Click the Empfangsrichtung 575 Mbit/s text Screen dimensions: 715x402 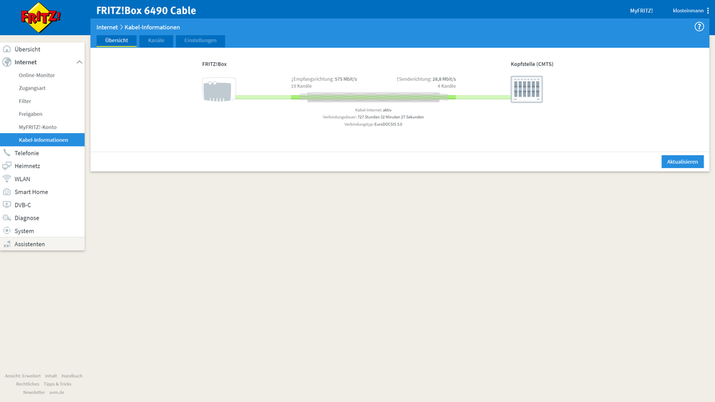[x=324, y=79]
